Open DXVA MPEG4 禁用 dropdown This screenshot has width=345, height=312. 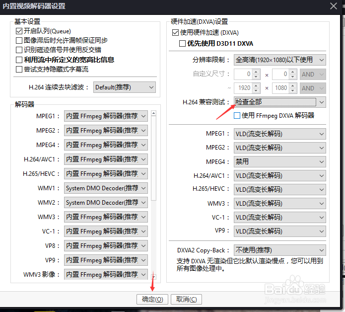tap(279, 162)
